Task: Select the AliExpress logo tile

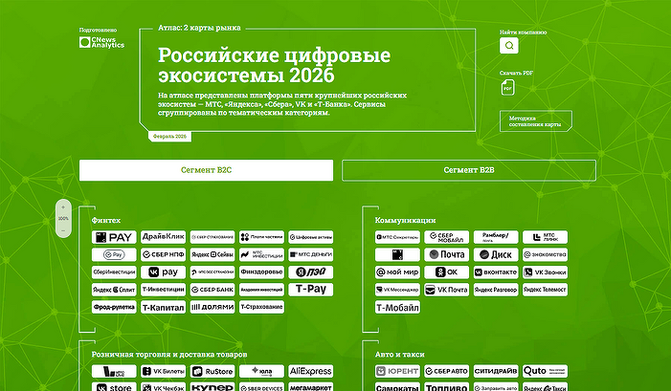Action: (311, 371)
